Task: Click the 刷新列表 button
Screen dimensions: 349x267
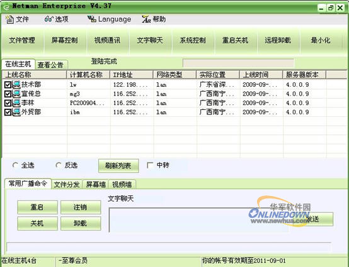Action: coord(118,166)
